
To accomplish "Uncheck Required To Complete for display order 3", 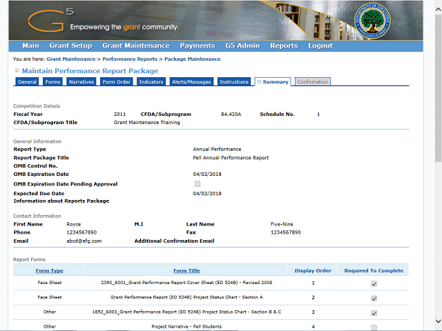I will (374, 312).
